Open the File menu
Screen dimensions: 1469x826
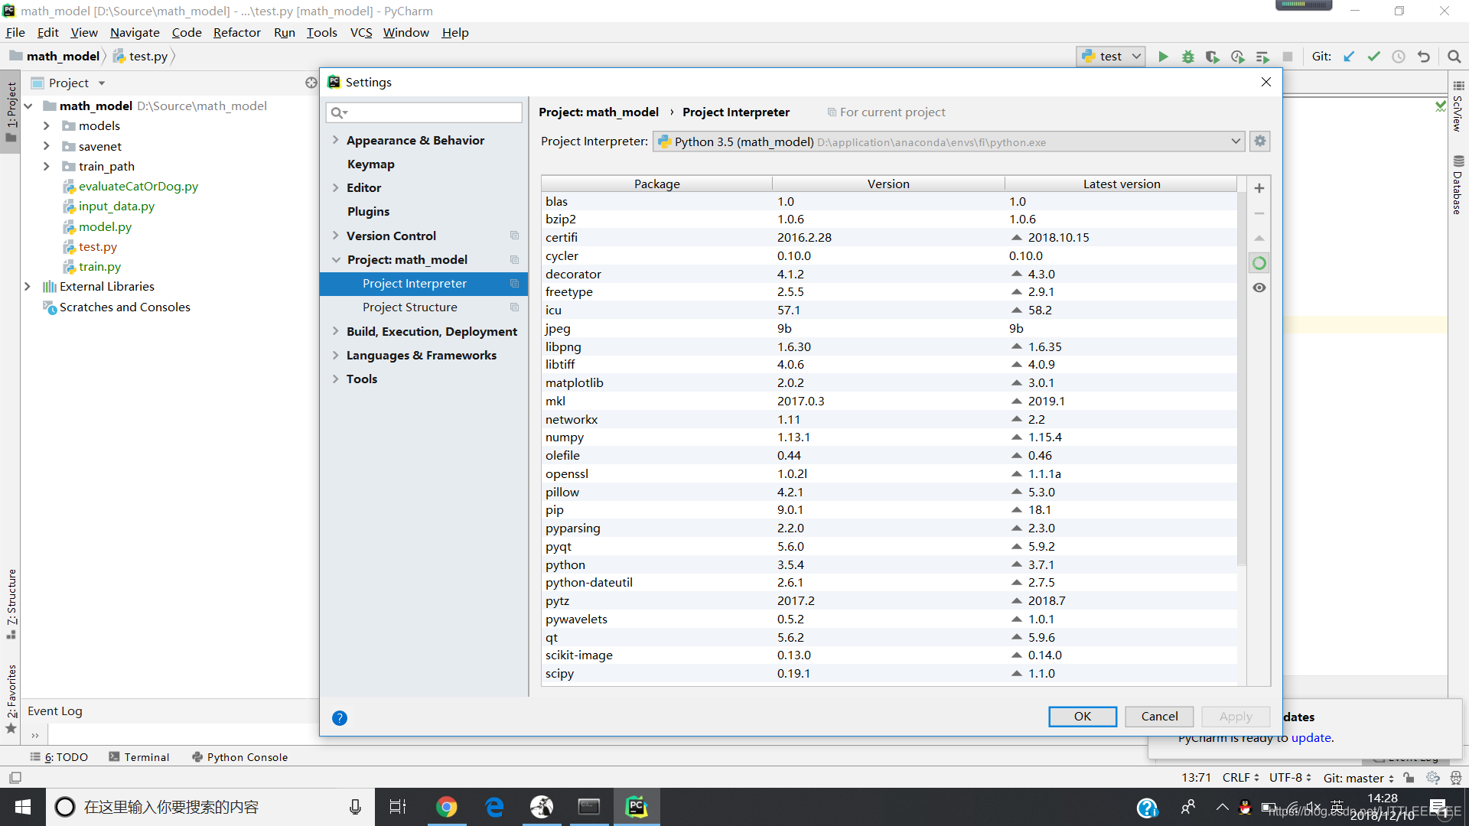(x=15, y=33)
